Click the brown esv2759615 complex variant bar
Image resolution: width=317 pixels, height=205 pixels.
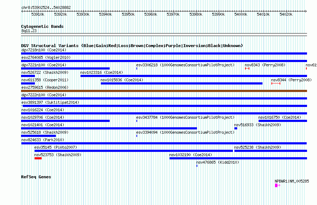coord(164,91)
